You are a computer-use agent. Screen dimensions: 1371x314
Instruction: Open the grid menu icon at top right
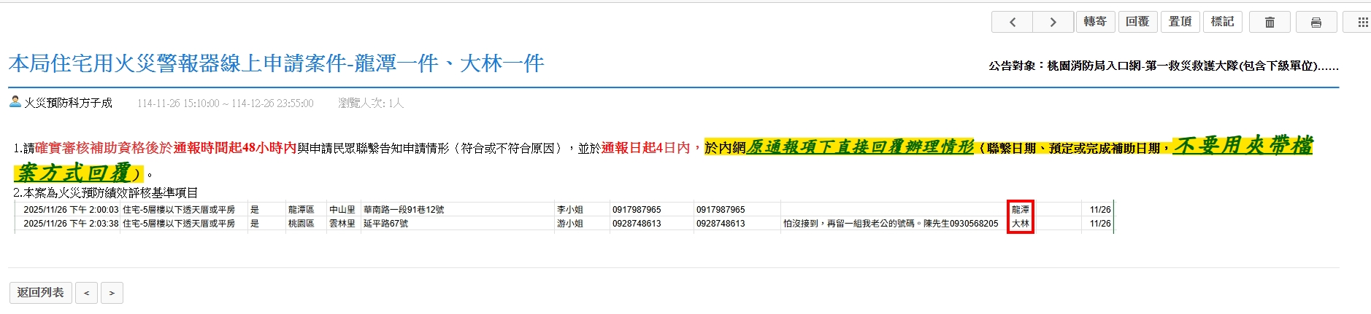(x=1361, y=22)
